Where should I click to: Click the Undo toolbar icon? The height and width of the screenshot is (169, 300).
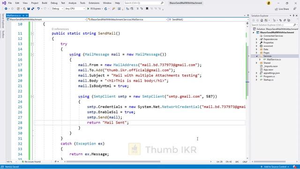coord(38,8)
